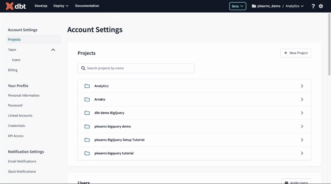
Task: Open the Develop menu item
Action: 41,6
